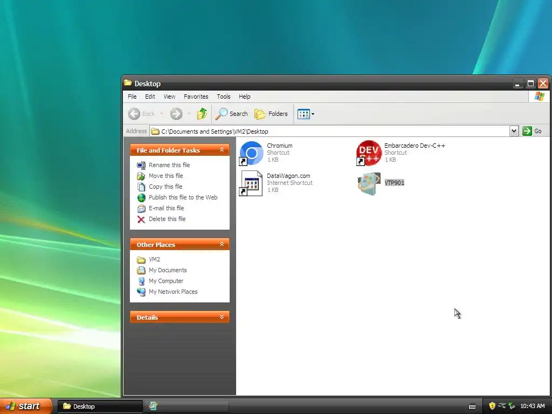Screen dimensions: 552x414
Task: Open the Forward history dropdown arrow
Action: click(x=189, y=114)
